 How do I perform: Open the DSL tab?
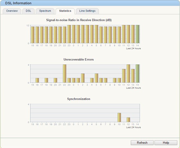pos(28,11)
